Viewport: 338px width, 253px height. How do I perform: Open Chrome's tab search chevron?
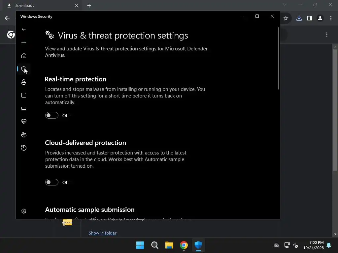285,5
